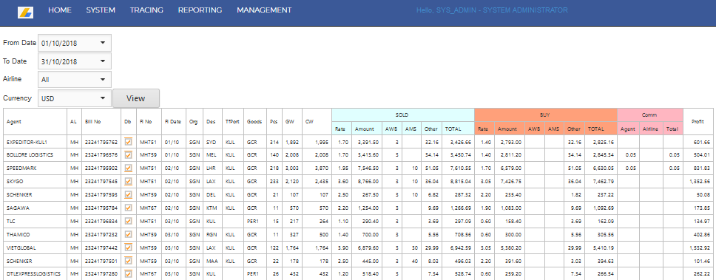
Task: Open the Airline dropdown
Action: 75,79
